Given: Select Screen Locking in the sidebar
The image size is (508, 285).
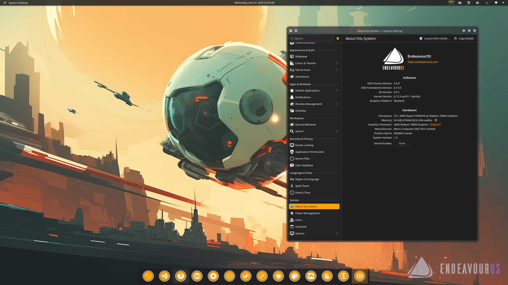Looking at the screenshot, I should pyautogui.click(x=304, y=145).
